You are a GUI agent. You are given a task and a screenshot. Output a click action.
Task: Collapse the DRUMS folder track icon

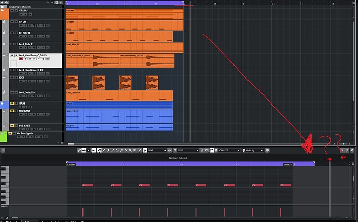[x=2, y=10]
